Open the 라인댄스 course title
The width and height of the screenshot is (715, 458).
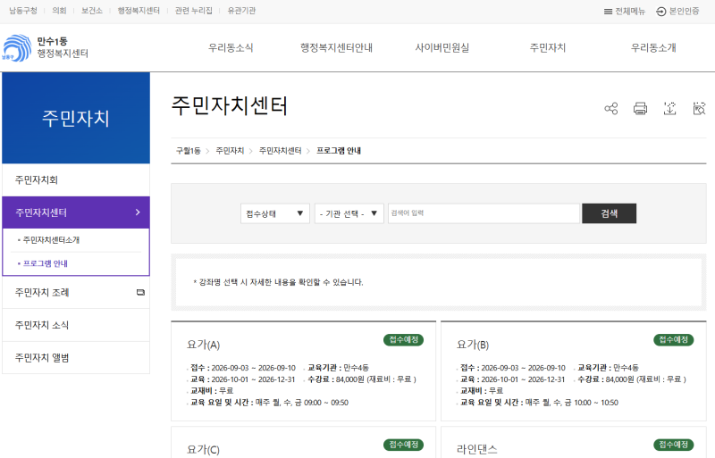[x=477, y=449]
